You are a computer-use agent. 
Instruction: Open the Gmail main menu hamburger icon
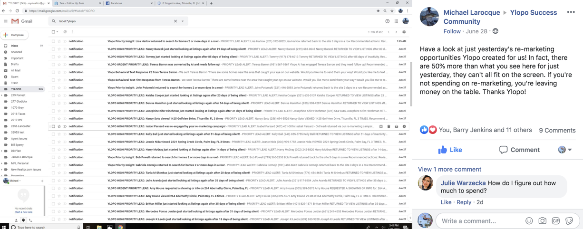(5, 21)
